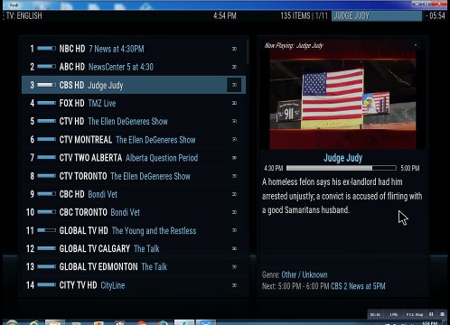Click the channel logo icon on the CTV TORONTO row
The image size is (450, 325).
[x=234, y=176]
